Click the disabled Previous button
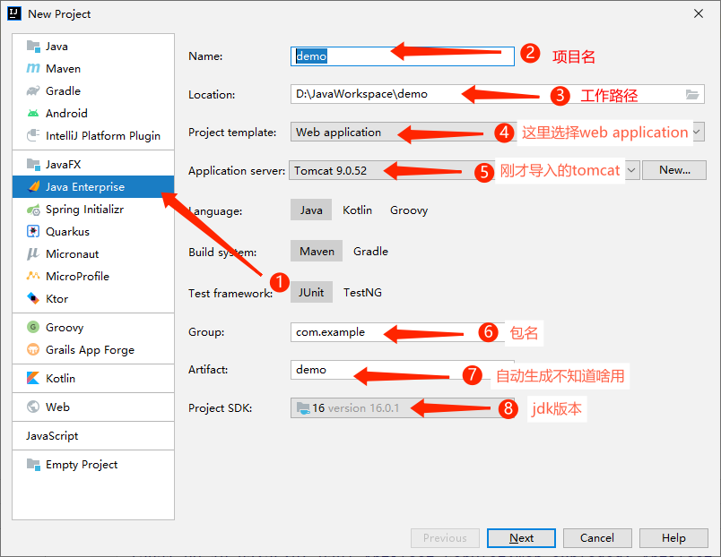Image resolution: width=721 pixels, height=557 pixels. 445,537
